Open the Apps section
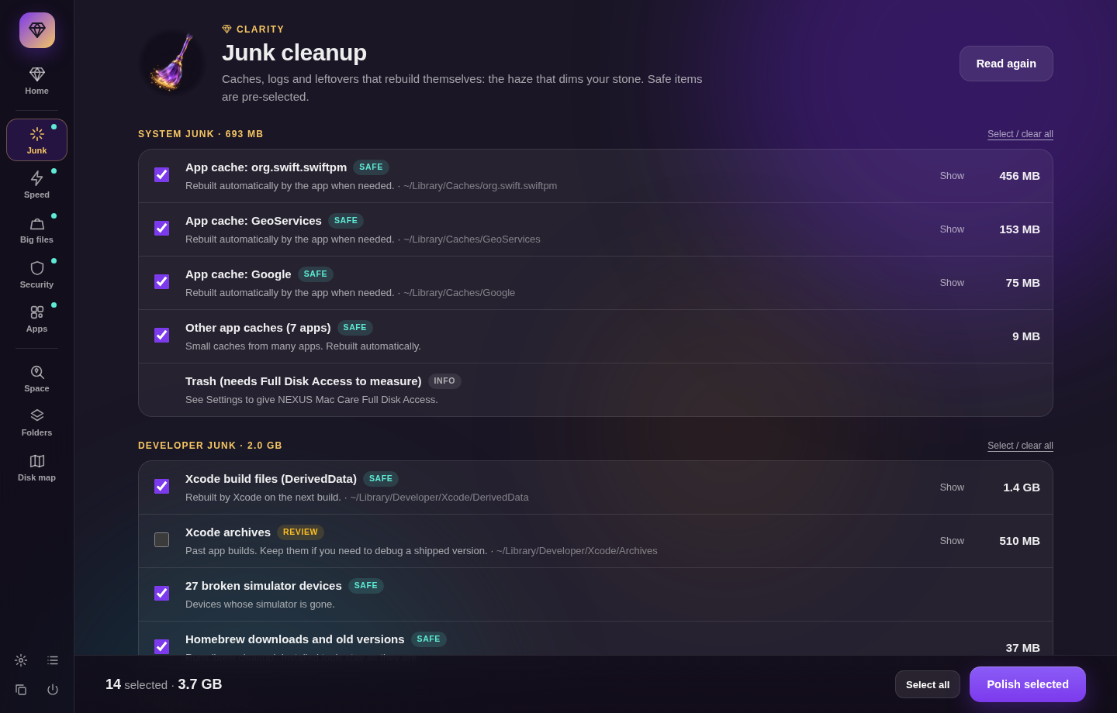 [36, 319]
